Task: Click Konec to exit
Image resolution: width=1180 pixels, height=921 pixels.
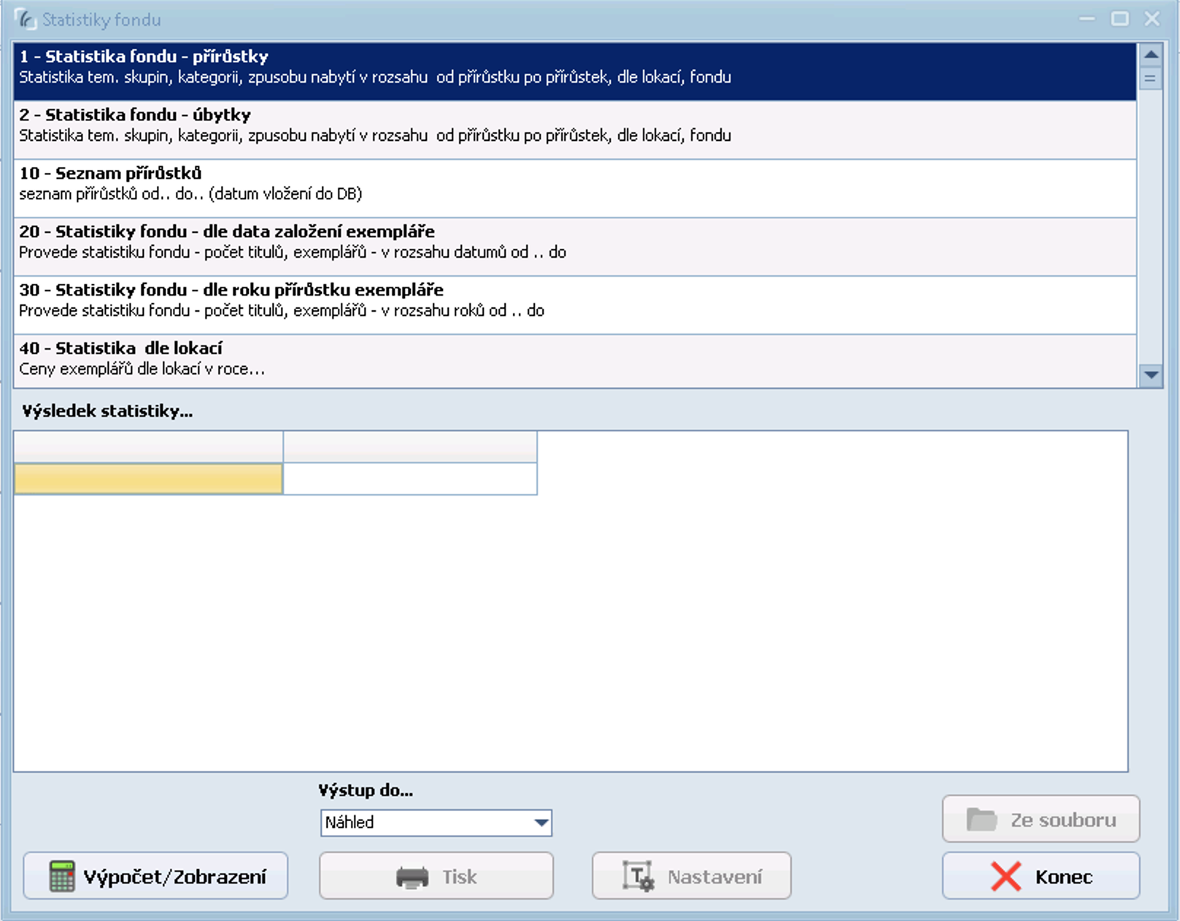Action: tap(1041, 876)
